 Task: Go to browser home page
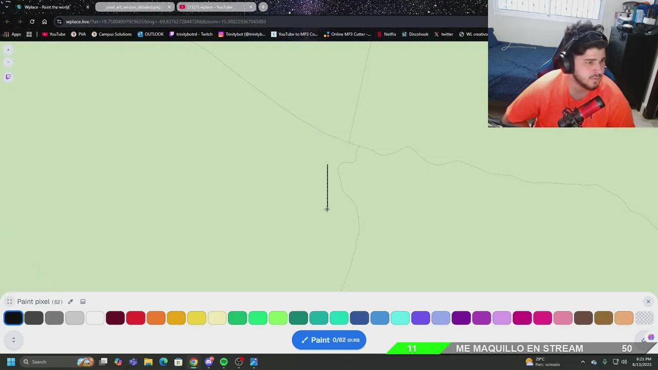tap(45, 22)
